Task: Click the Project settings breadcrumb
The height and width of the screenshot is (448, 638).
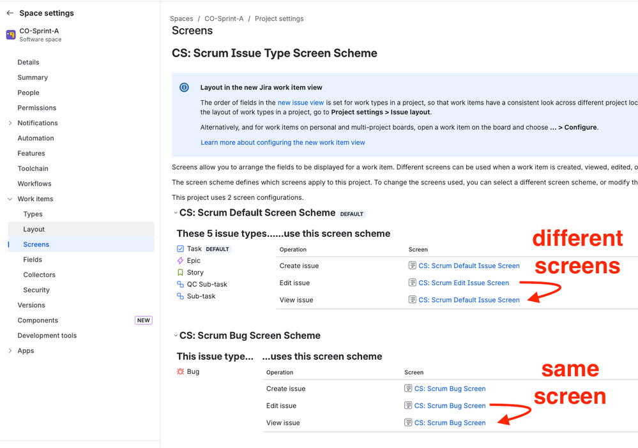Action: tap(279, 19)
